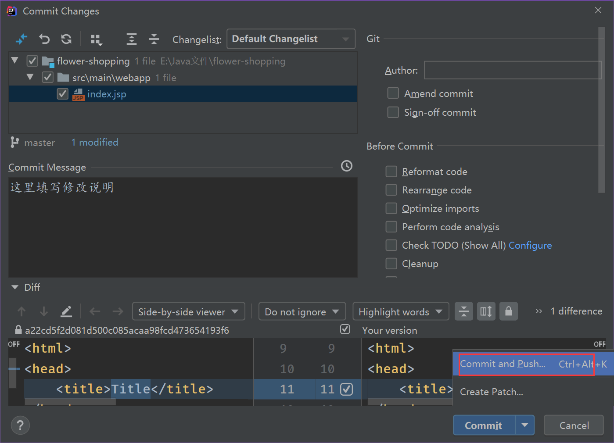Click the right panel vertical scrollbar
Image resolution: width=614 pixels, height=443 pixels.
tap(602, 110)
